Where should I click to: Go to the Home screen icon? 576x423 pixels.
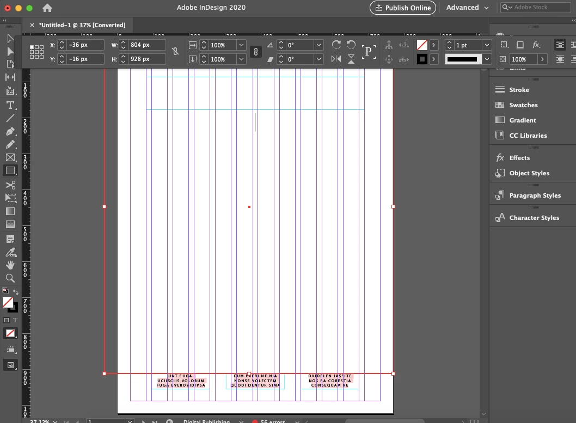coord(47,8)
